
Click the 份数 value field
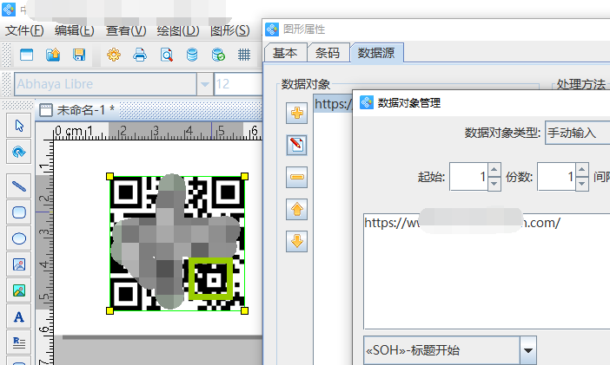(556, 177)
